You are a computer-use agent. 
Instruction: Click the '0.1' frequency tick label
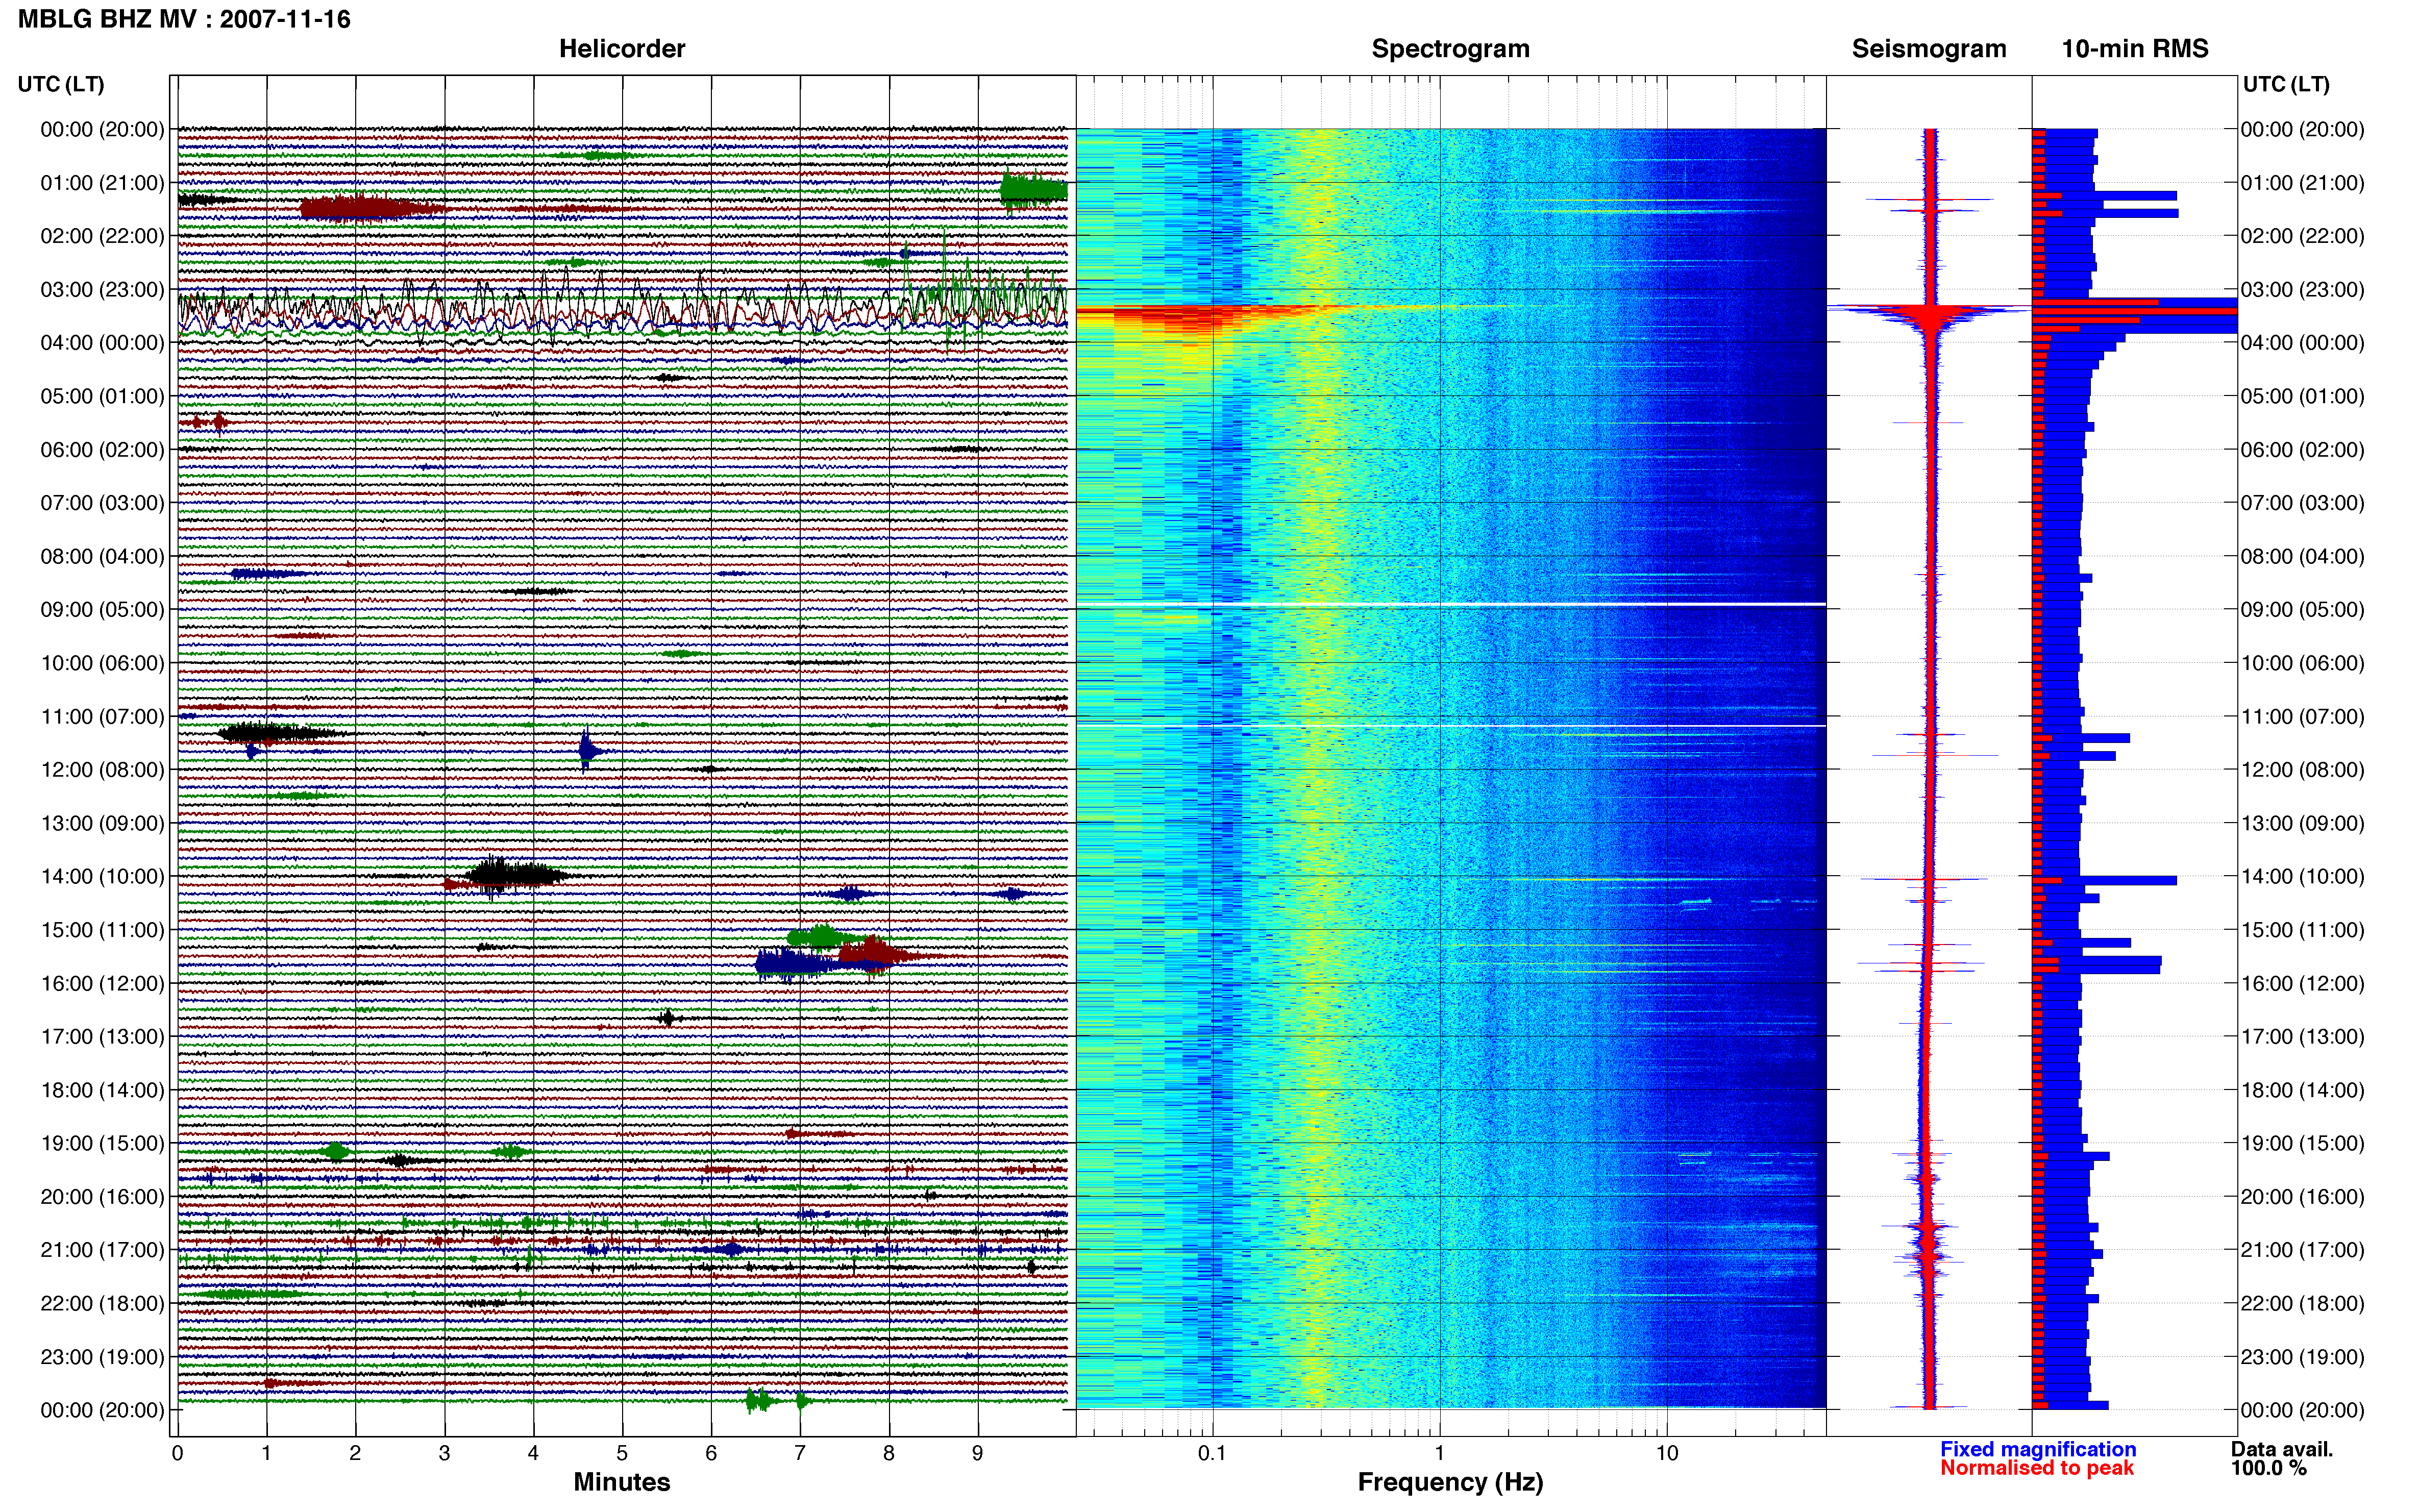[x=1212, y=1453]
